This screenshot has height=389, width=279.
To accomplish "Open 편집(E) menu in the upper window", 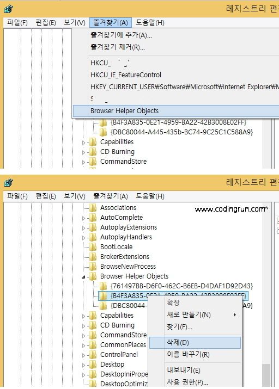I will [45, 23].
